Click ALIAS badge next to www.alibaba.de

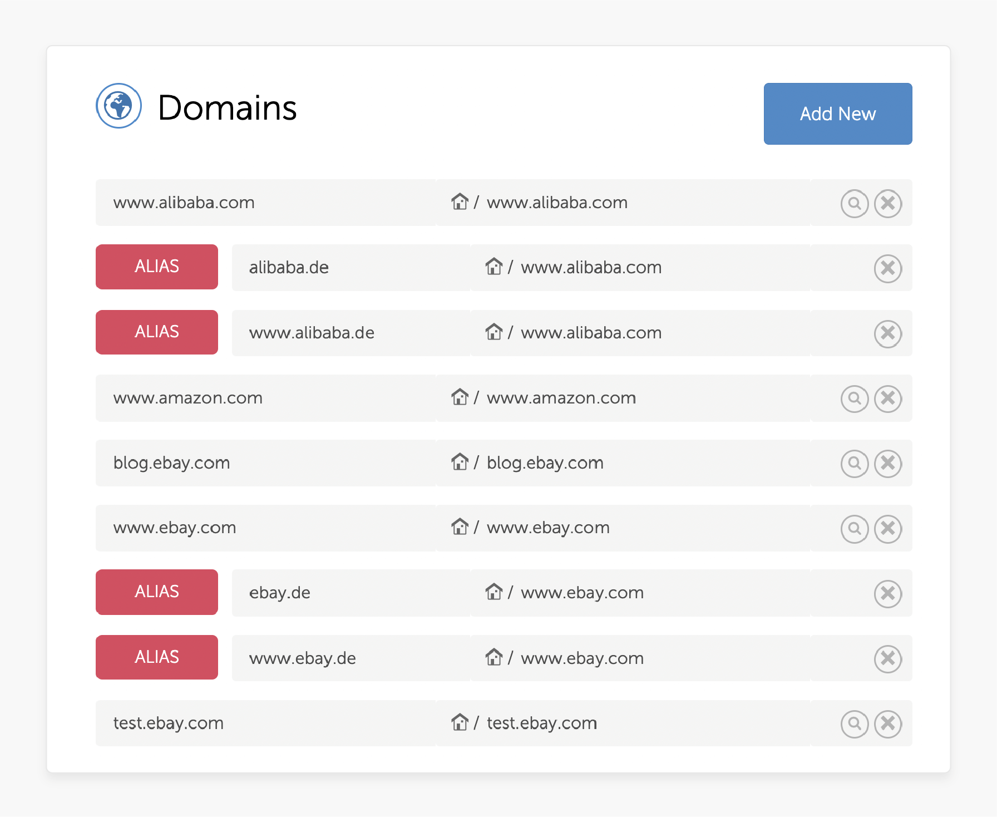pos(157,332)
